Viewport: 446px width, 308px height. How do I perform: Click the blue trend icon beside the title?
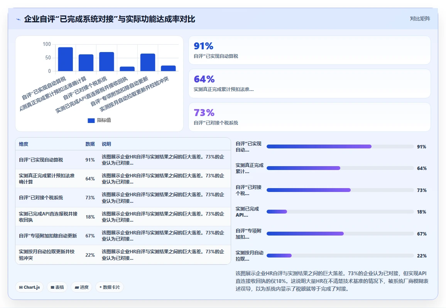point(19,19)
